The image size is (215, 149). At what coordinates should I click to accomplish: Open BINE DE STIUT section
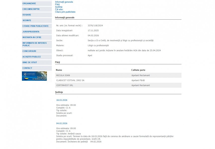click(x=30, y=62)
